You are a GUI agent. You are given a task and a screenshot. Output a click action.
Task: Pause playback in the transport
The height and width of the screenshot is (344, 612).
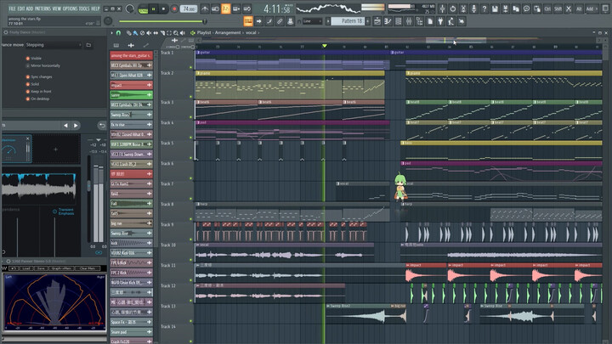[153, 8]
